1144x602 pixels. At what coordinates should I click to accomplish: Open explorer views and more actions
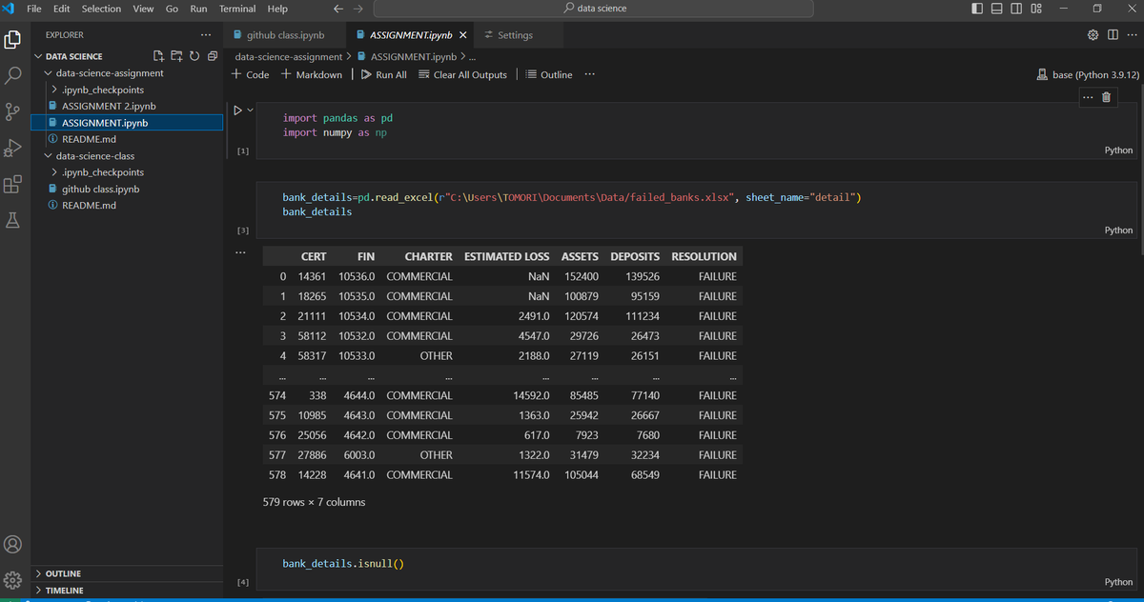tap(205, 35)
